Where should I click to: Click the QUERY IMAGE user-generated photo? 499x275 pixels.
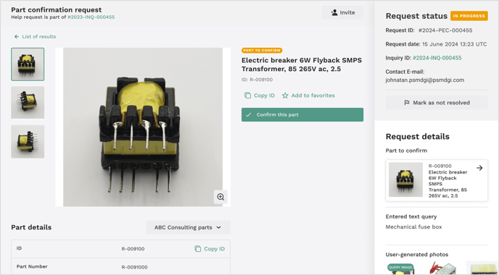(400, 268)
